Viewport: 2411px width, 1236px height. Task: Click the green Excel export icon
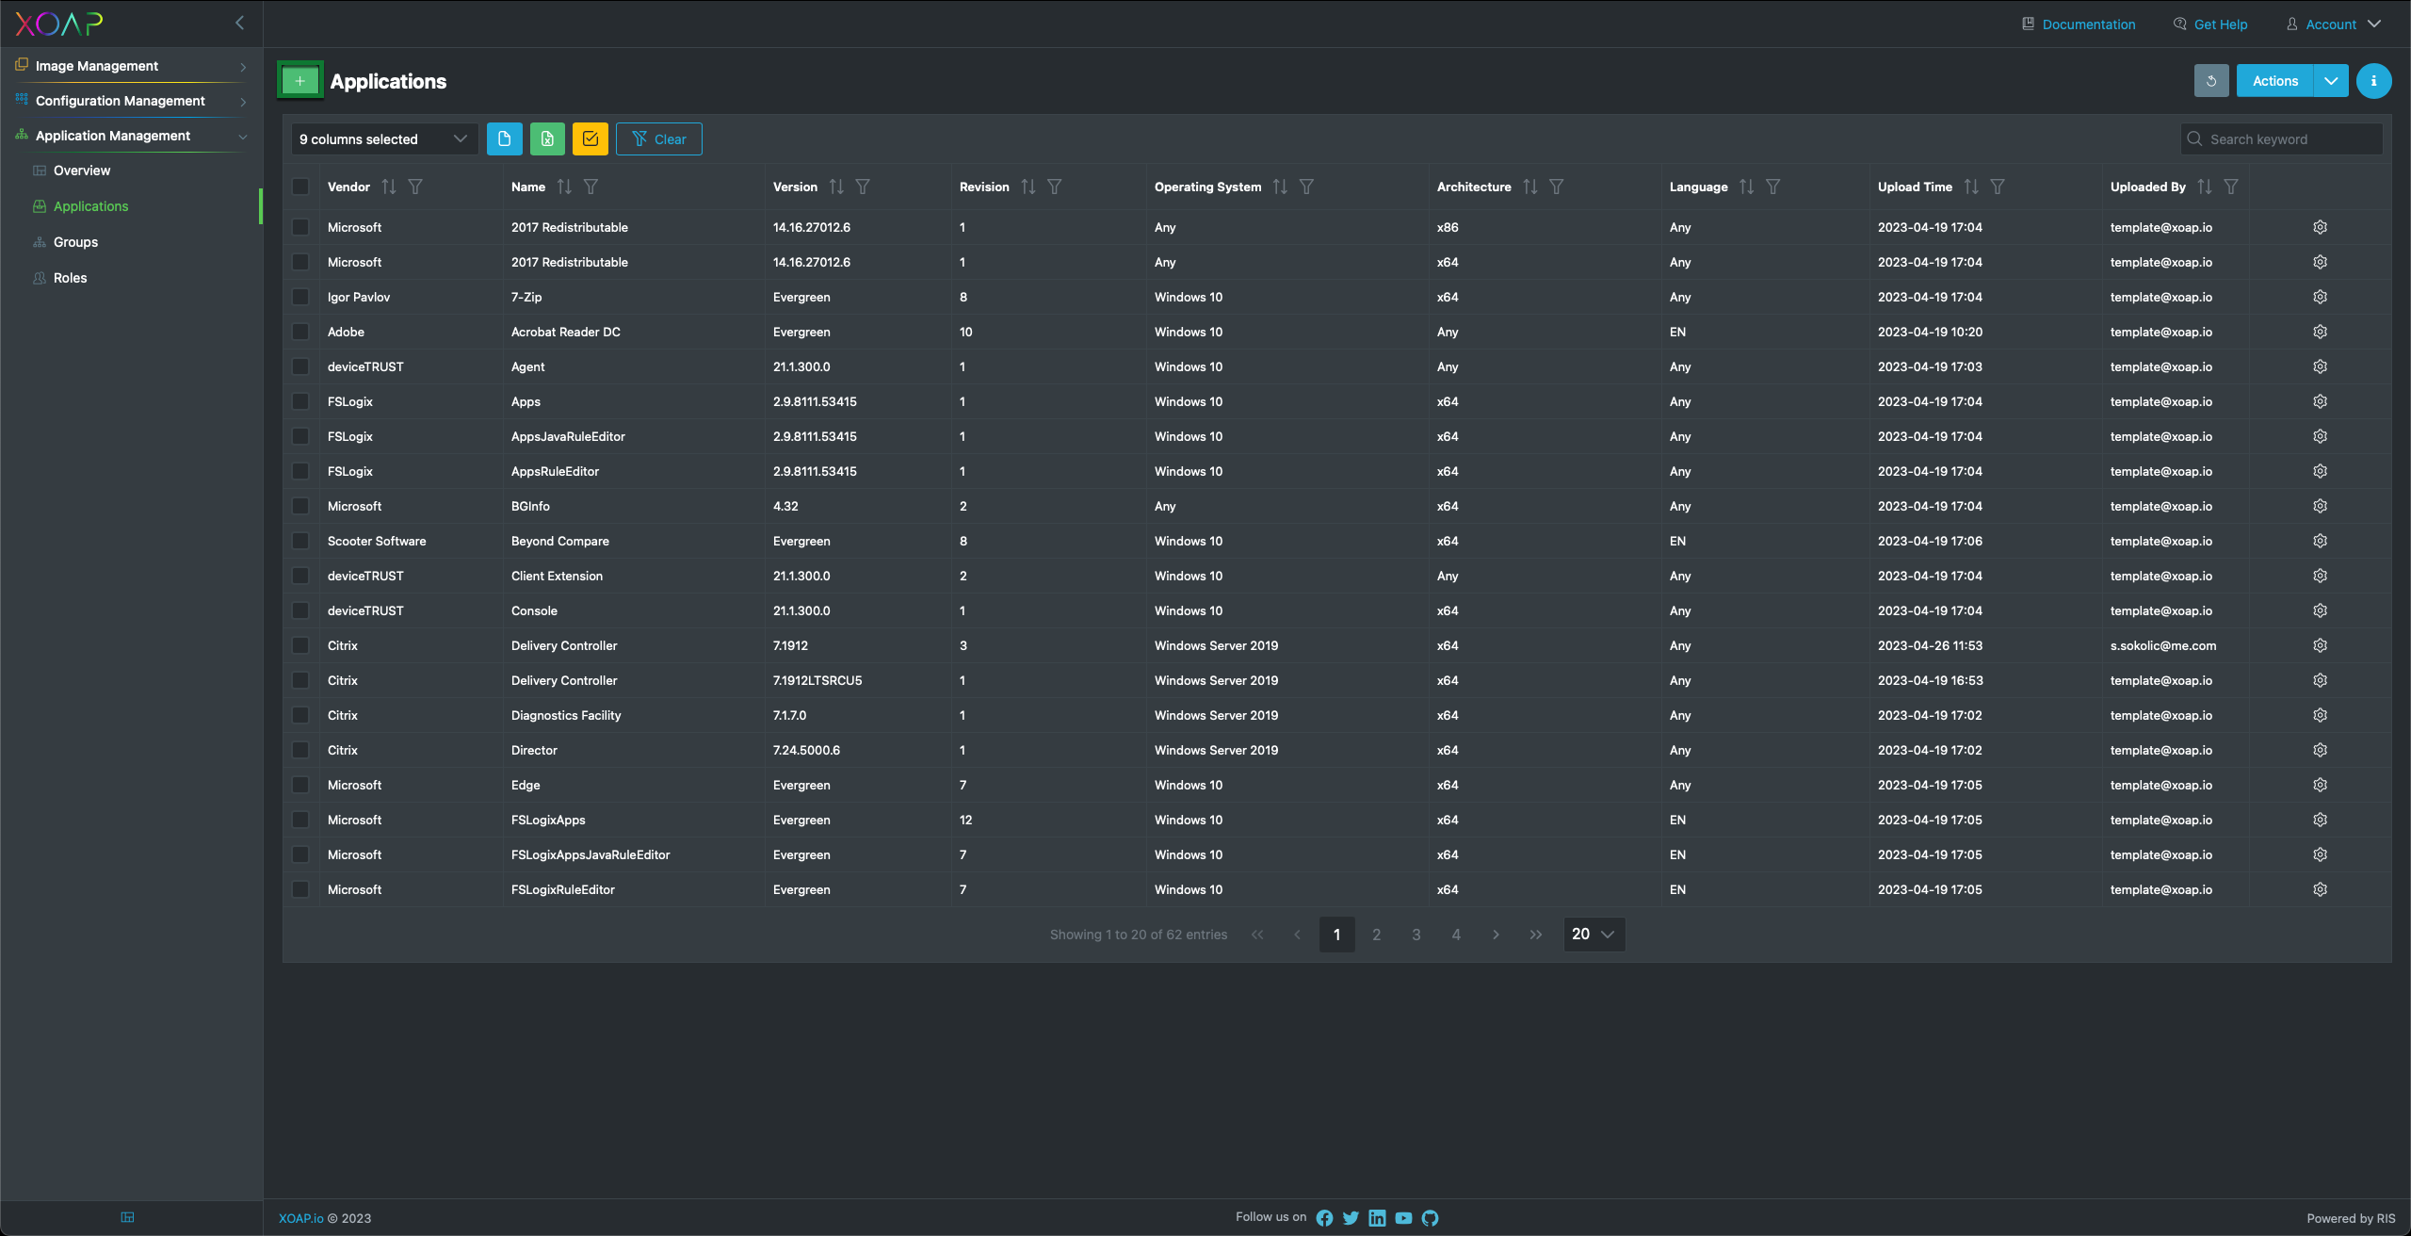[x=547, y=138]
